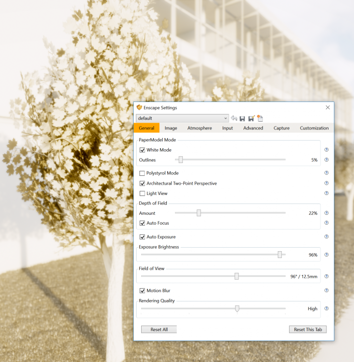Turn off Motion Blur checkbox
Screen dimensions: 354x362
[143, 291]
